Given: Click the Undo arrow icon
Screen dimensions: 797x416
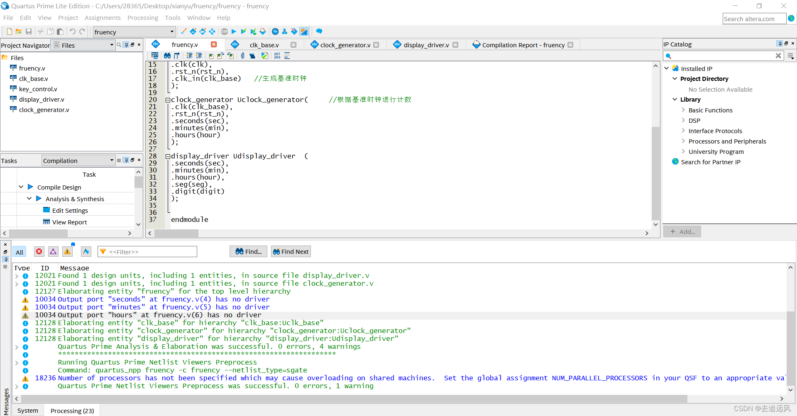Looking at the screenshot, I should coord(73,32).
